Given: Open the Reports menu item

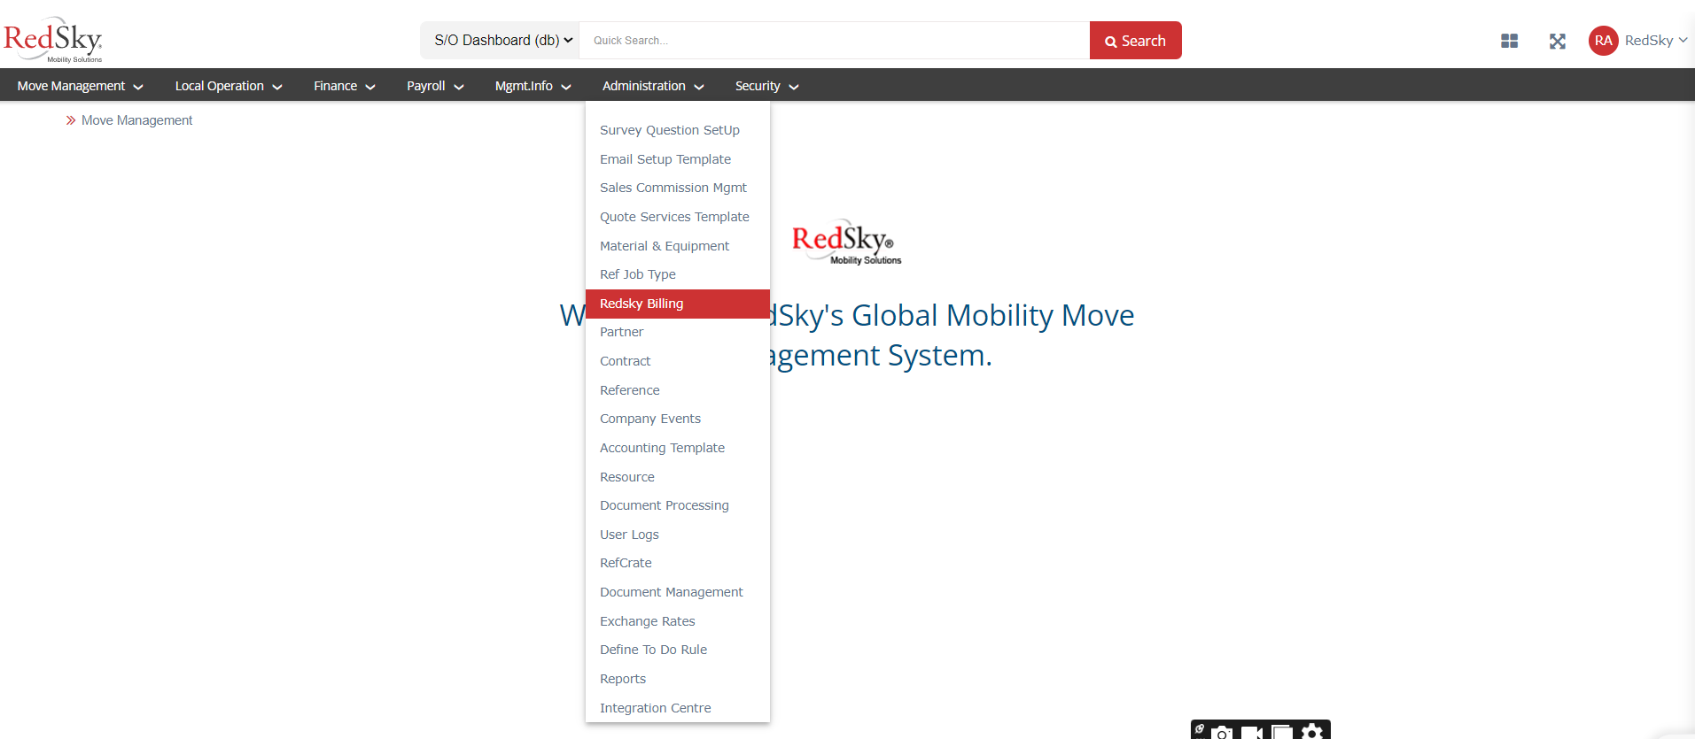Looking at the screenshot, I should coord(677,679).
